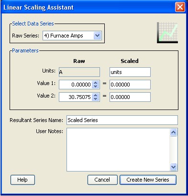Click the Resultant Series Name field
Screen dimensions: 188x196
(x=122, y=120)
